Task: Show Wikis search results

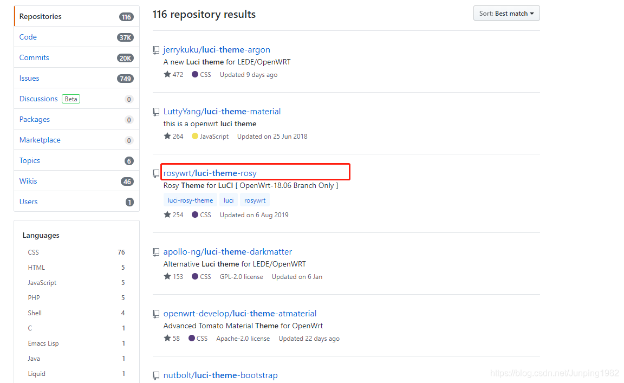Action: [x=77, y=181]
